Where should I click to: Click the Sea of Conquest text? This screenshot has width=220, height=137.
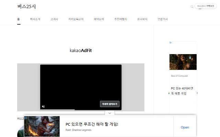tap(179, 76)
